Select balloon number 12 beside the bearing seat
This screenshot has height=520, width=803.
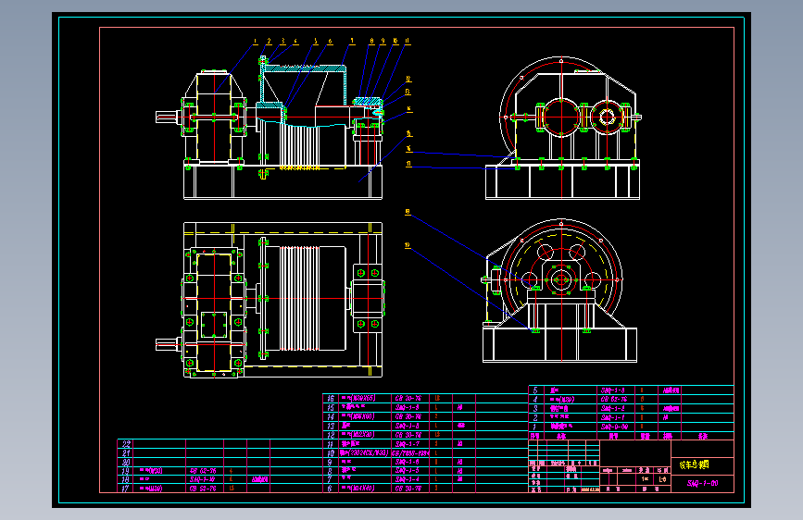pyautogui.click(x=408, y=79)
